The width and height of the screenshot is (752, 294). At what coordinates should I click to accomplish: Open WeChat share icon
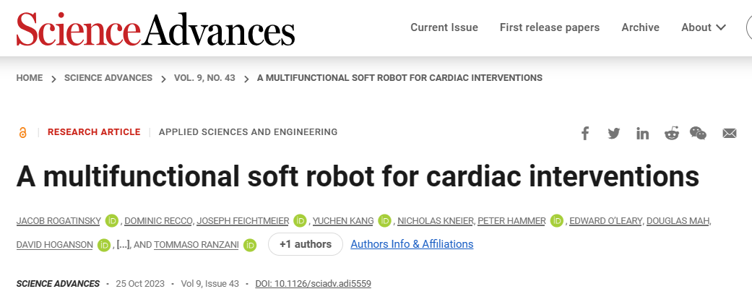(x=699, y=133)
